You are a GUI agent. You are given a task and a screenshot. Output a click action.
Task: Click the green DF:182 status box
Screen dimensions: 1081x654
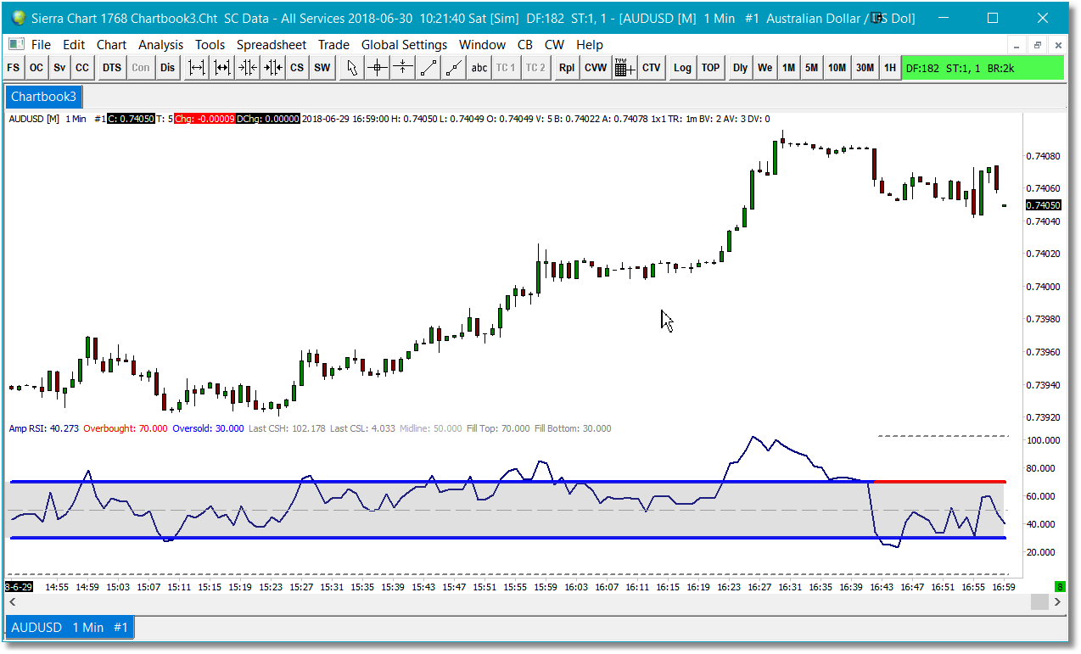pos(983,68)
